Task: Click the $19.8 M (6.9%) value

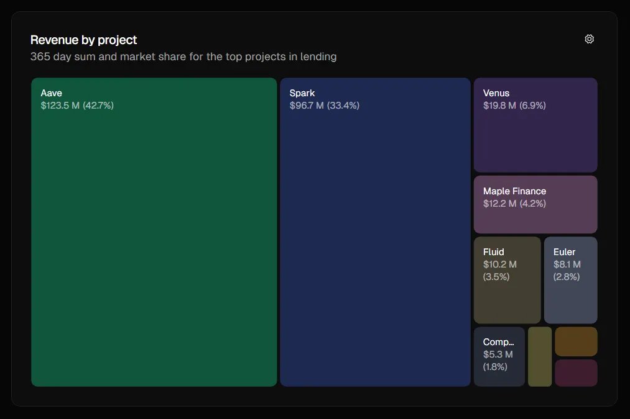Action: click(514, 106)
